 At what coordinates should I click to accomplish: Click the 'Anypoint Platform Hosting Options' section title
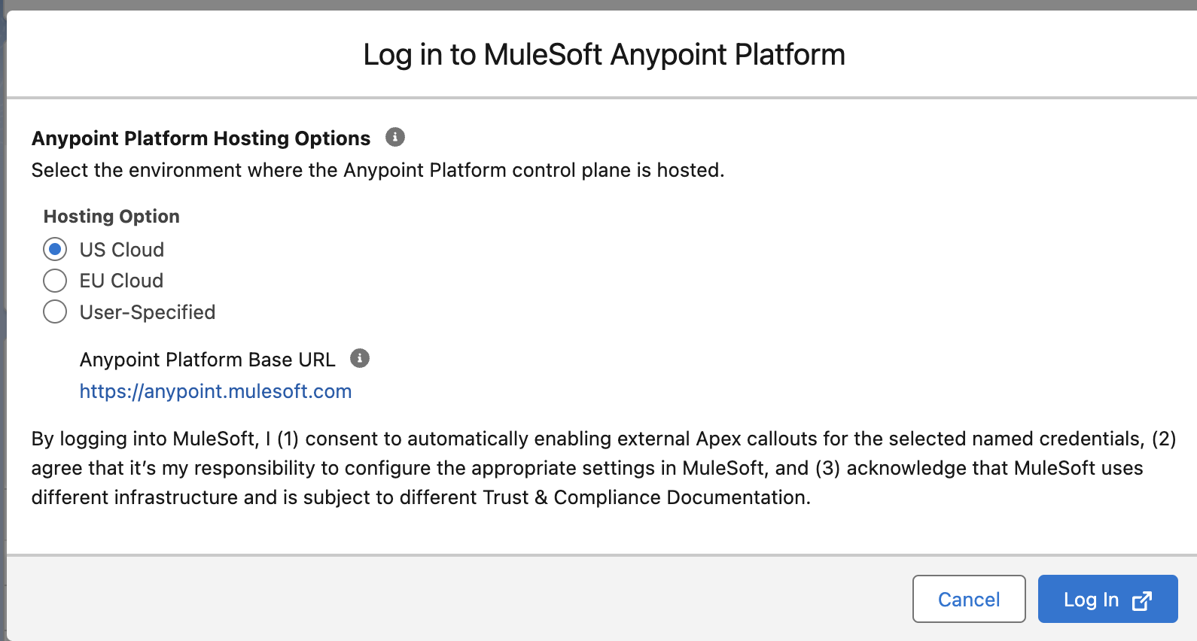point(201,138)
